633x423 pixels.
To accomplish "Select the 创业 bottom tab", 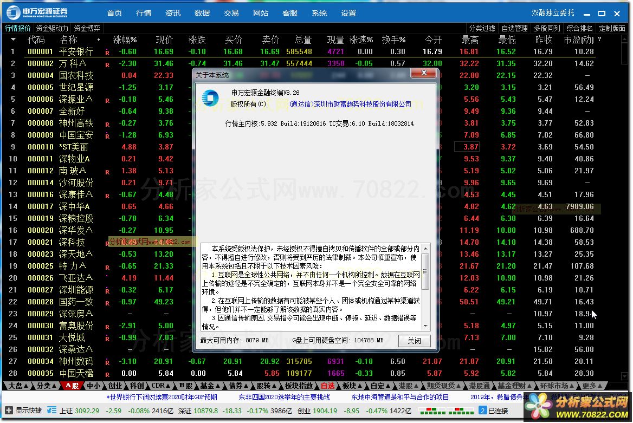I will coord(115,386).
